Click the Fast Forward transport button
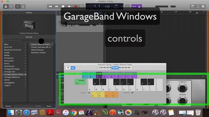 point(56,6)
